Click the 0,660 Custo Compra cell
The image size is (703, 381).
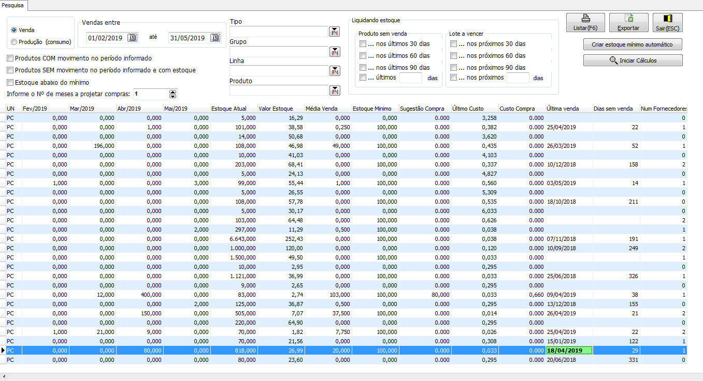pyautogui.click(x=522, y=295)
